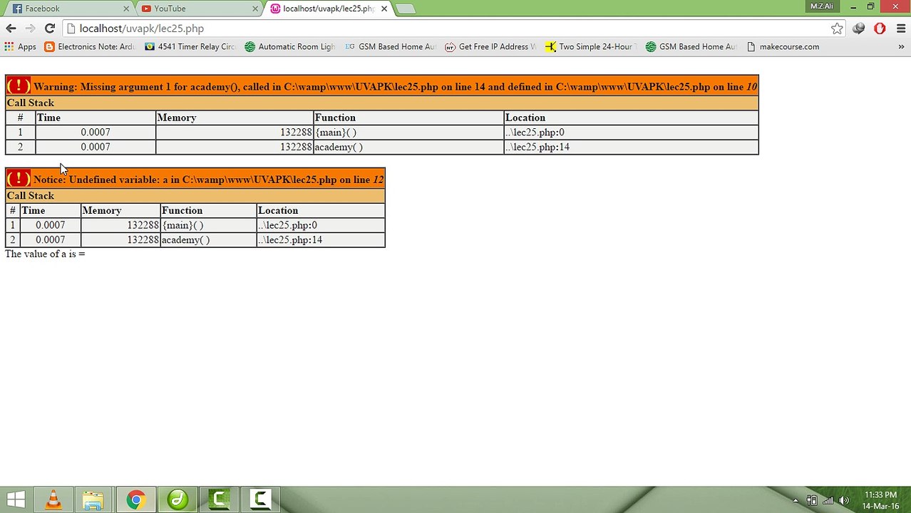Open the makecourse.com bookmark

tap(783, 47)
